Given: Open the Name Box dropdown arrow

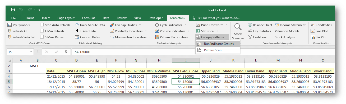Looking at the screenshot, I should tap(31, 52).
